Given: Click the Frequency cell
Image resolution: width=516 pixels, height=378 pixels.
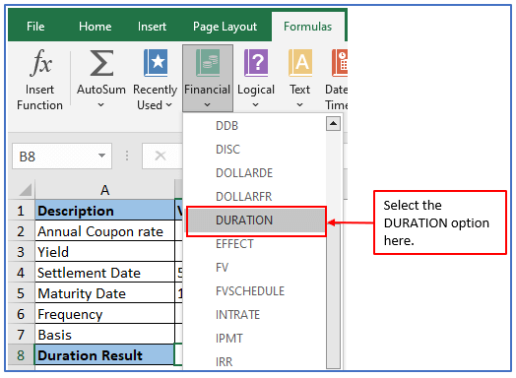Looking at the screenshot, I should 104,314.
